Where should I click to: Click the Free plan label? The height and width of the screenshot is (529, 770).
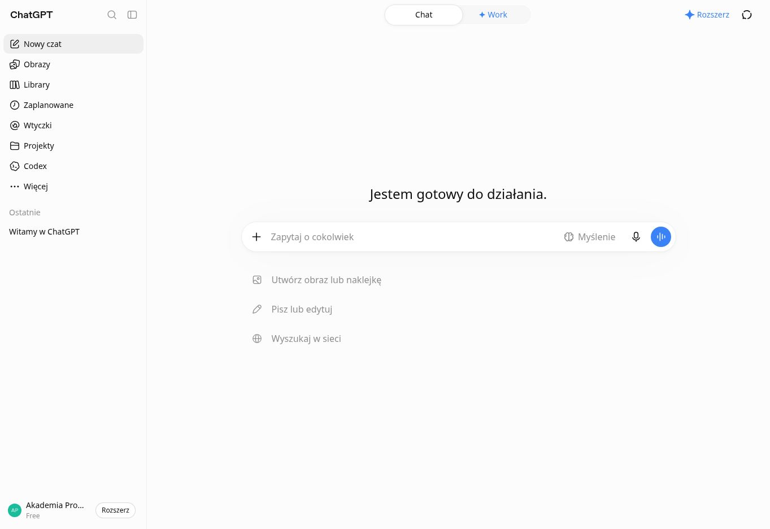pos(33,516)
